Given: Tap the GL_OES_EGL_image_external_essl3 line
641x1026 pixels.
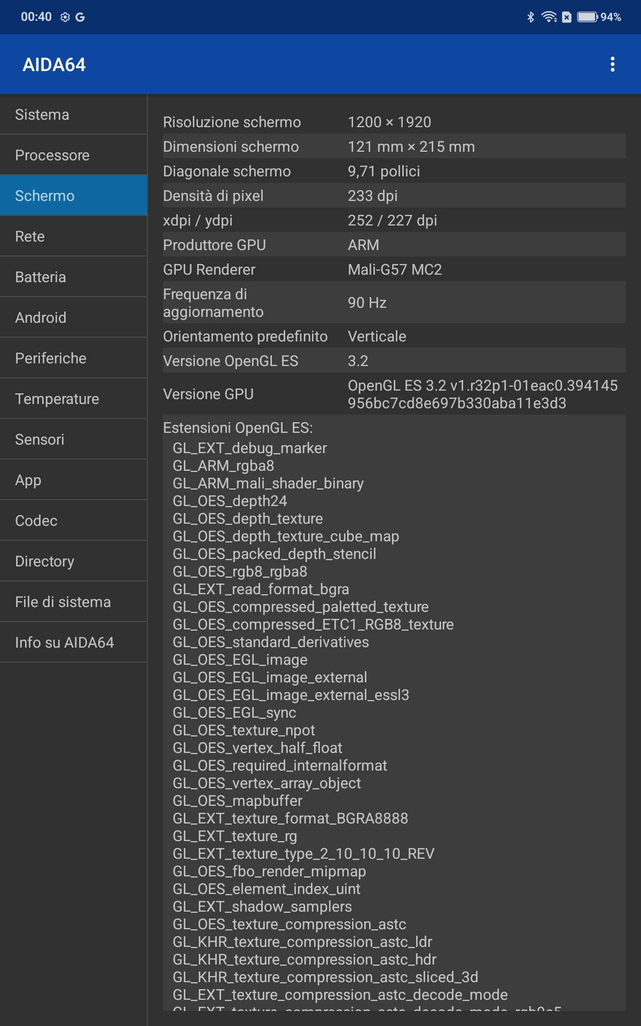Looking at the screenshot, I should pos(291,695).
